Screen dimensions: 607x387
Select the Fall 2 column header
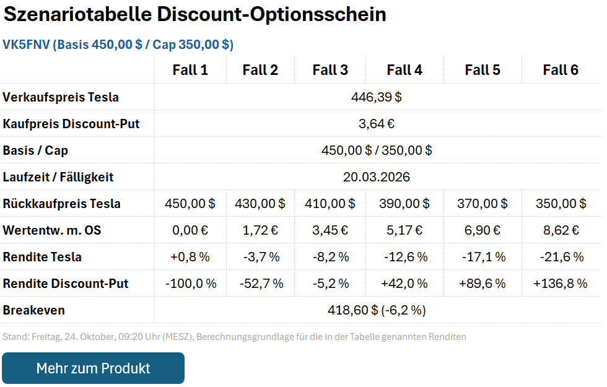[x=260, y=70]
